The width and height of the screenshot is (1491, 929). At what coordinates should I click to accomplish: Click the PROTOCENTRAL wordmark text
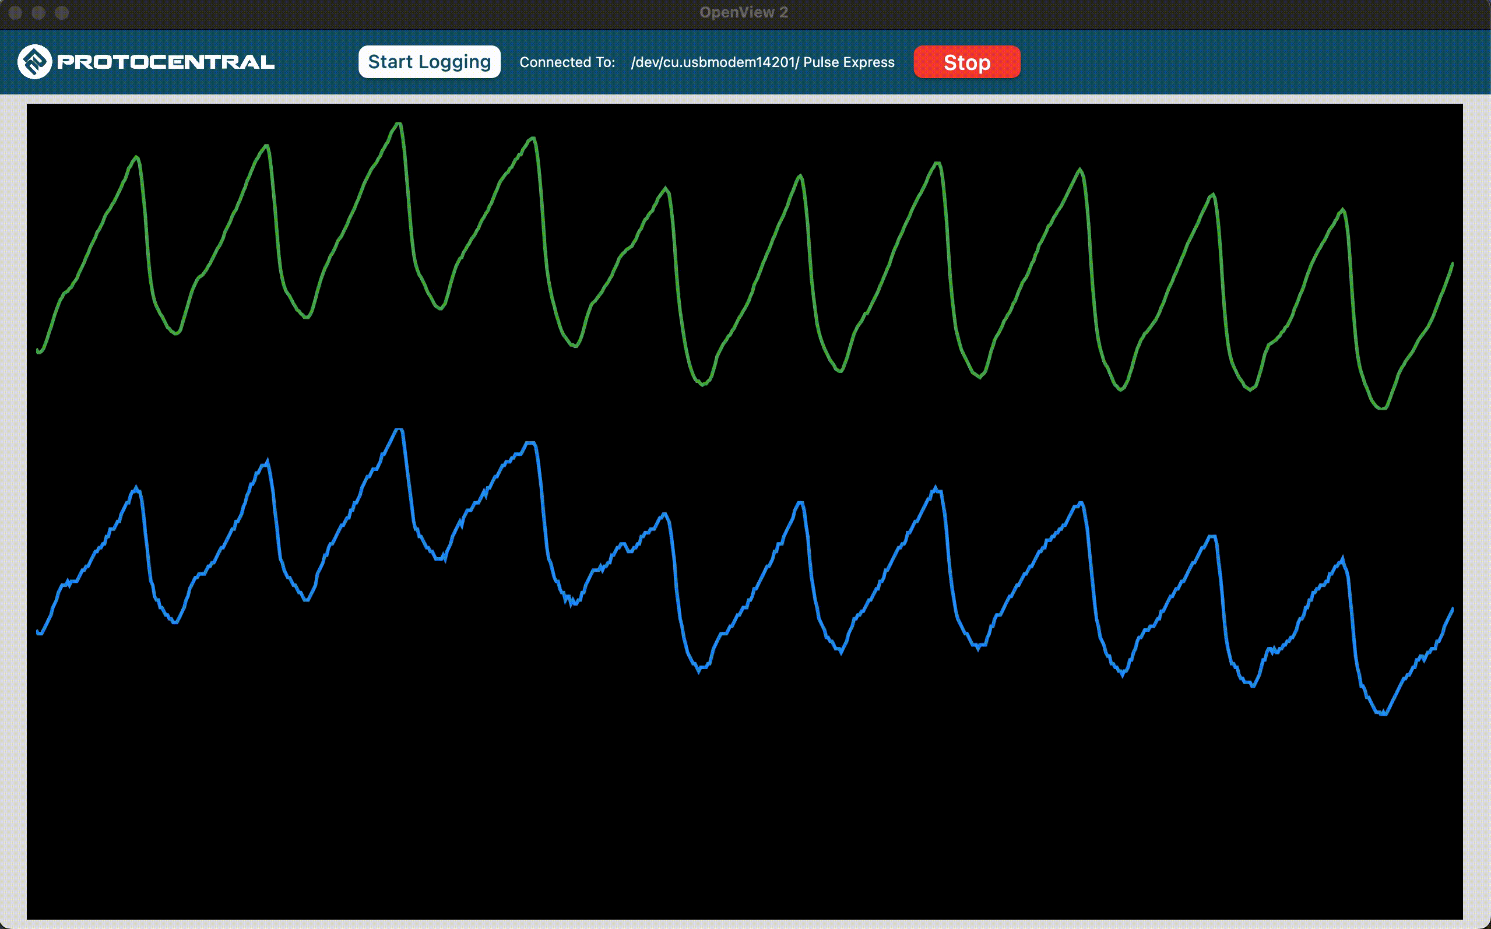tap(166, 62)
